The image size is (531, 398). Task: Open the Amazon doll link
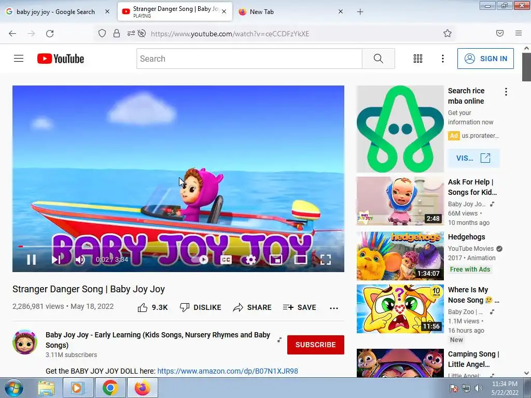click(228, 371)
